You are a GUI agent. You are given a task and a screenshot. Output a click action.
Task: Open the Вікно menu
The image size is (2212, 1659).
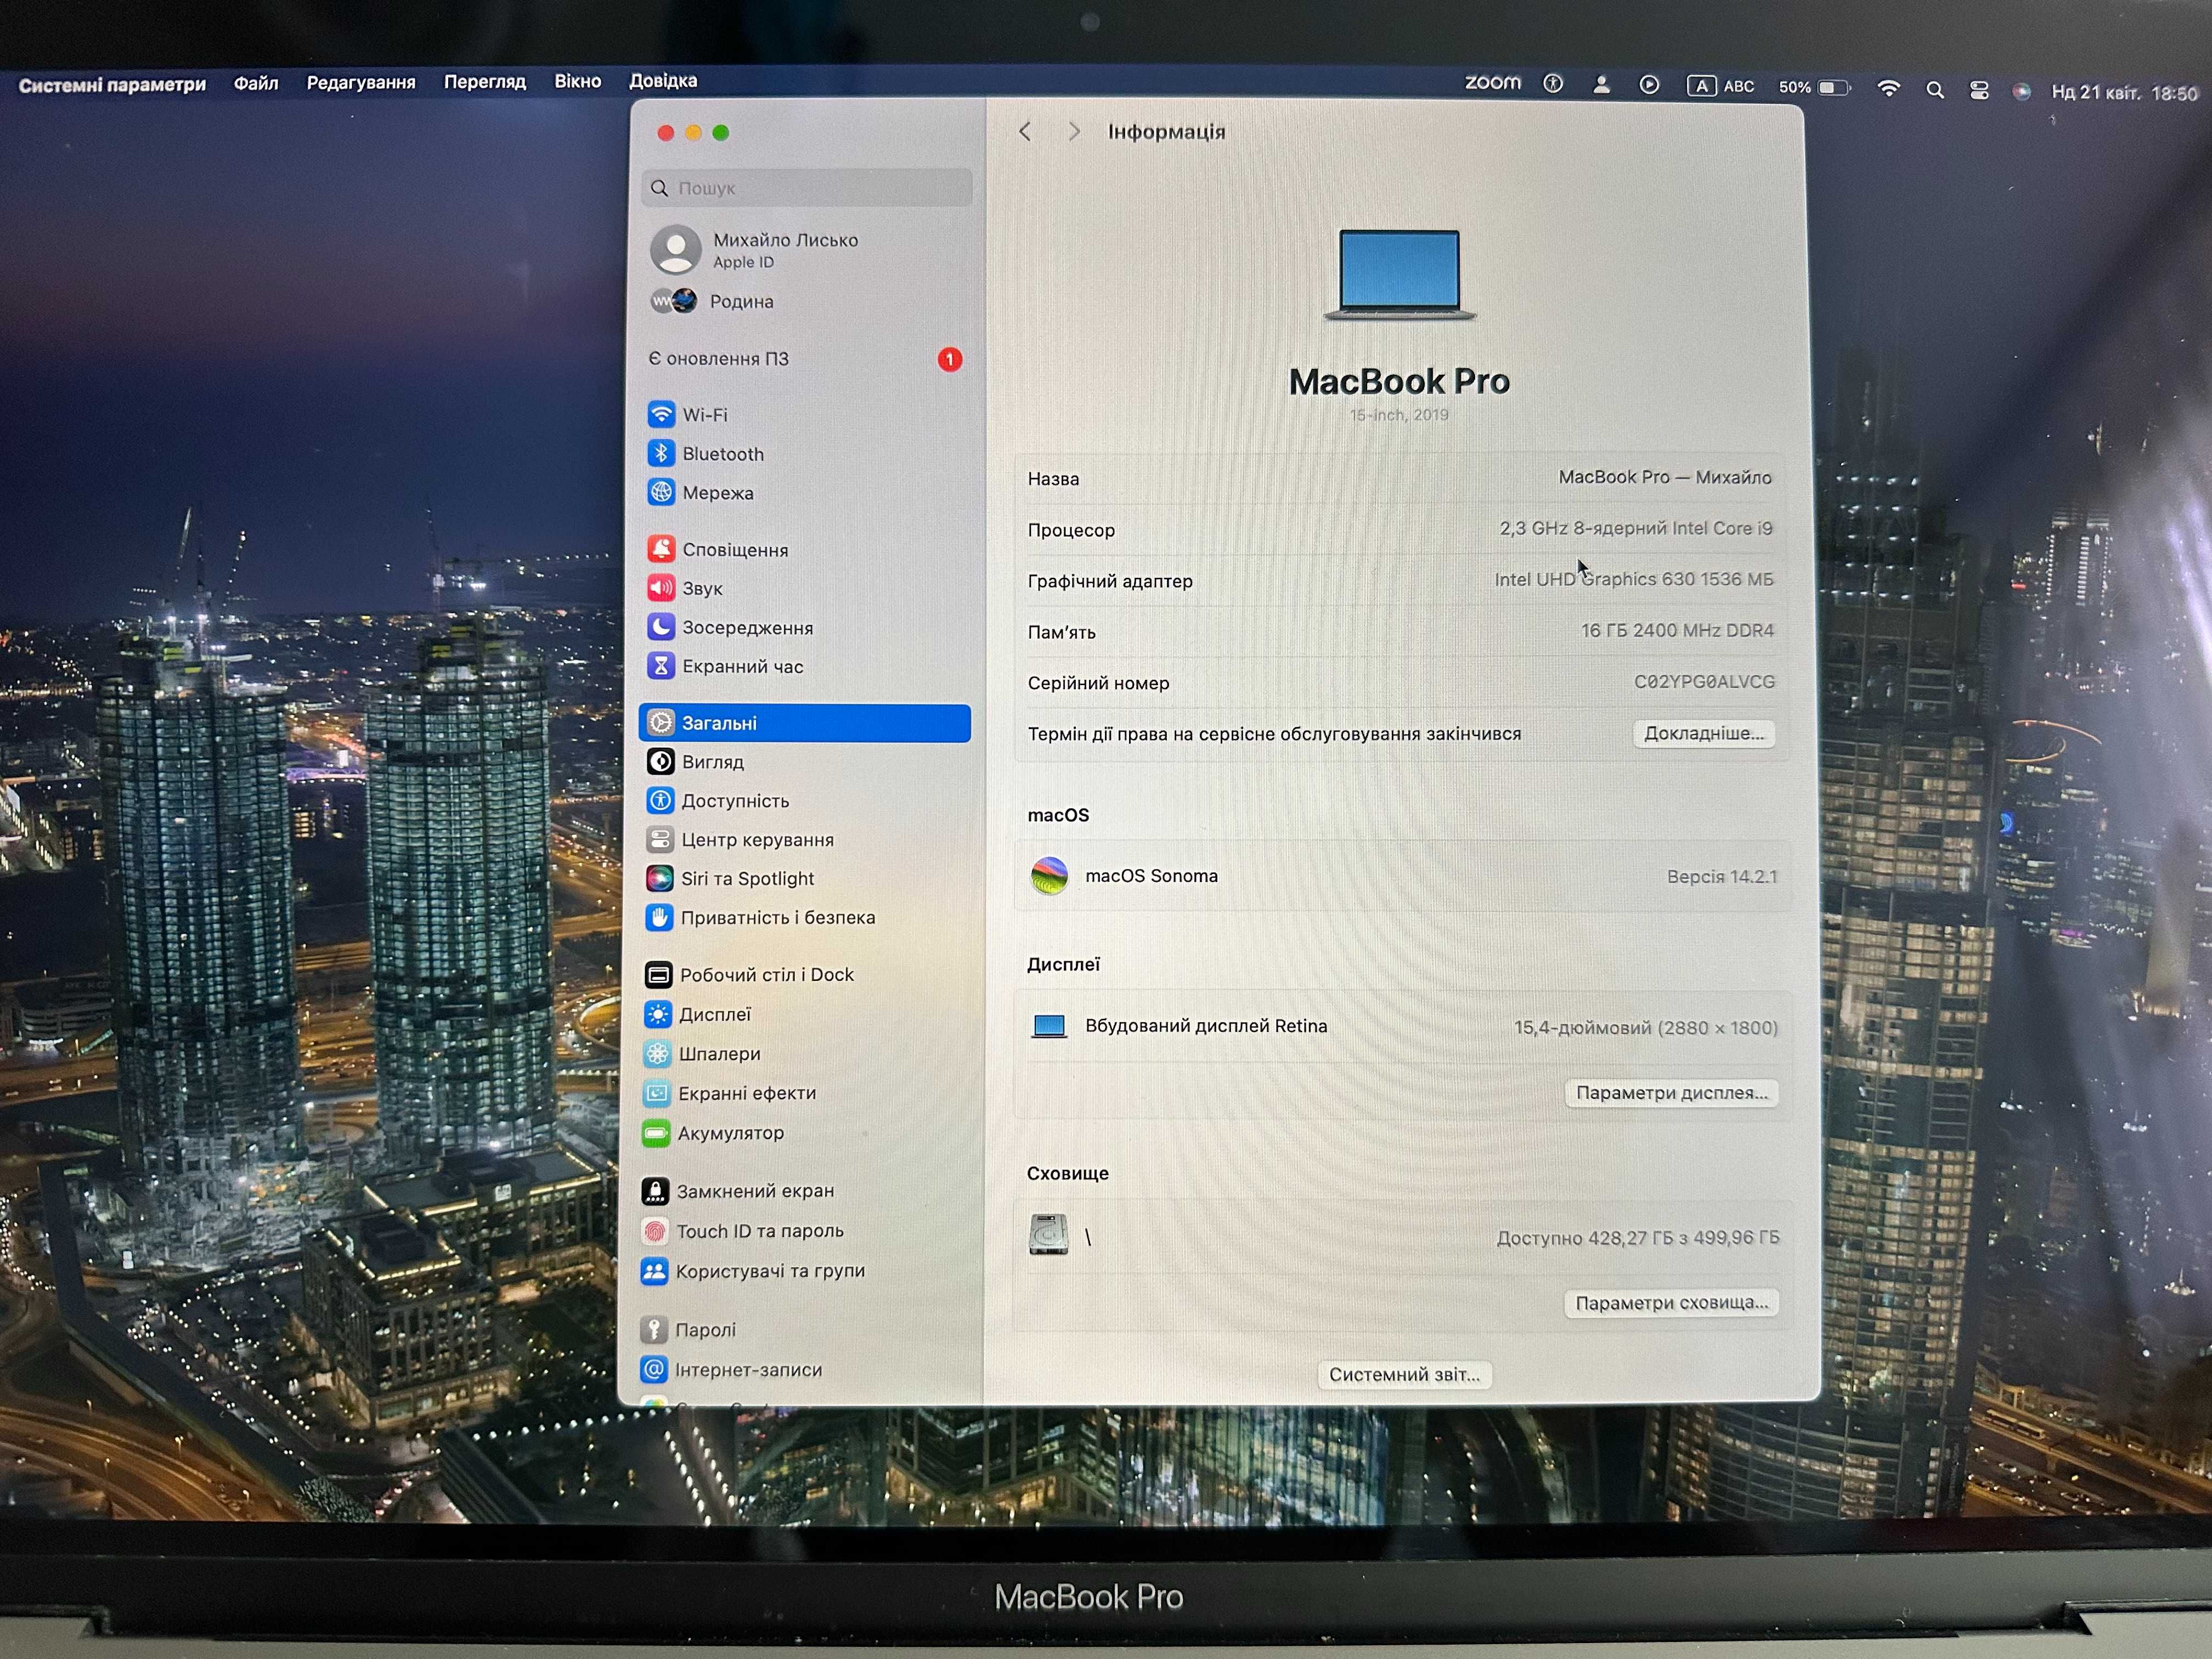[x=578, y=81]
